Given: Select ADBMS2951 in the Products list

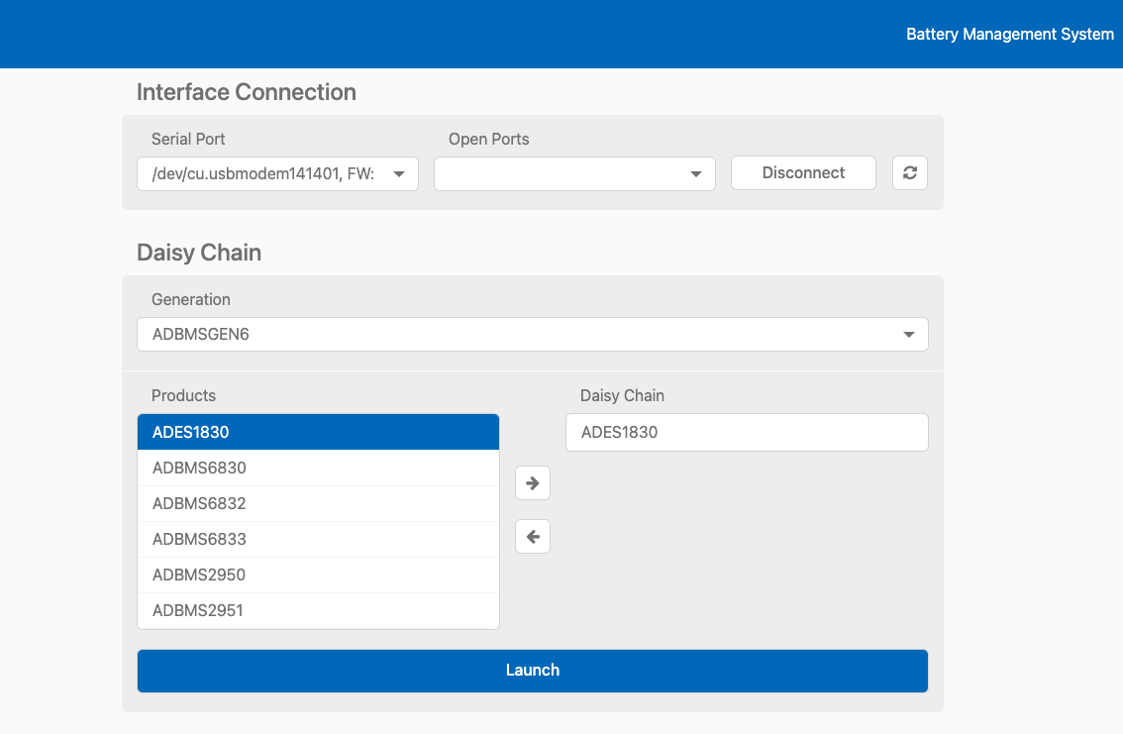Looking at the screenshot, I should tap(317, 610).
